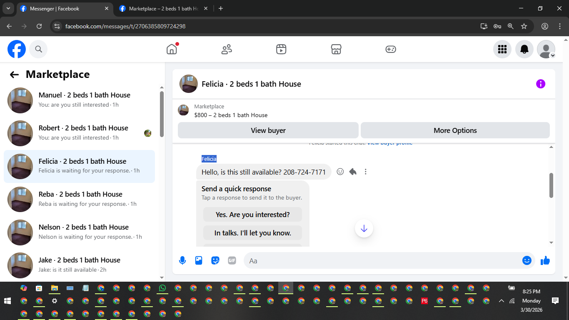
Task: Open Jake's 2 beds 1 bath House chat
Action: coord(79,265)
